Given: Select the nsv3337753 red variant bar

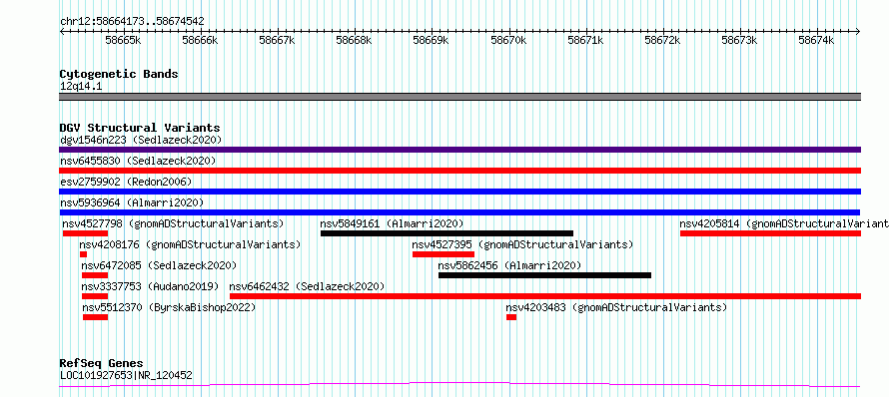Looking at the screenshot, I should click(x=95, y=296).
